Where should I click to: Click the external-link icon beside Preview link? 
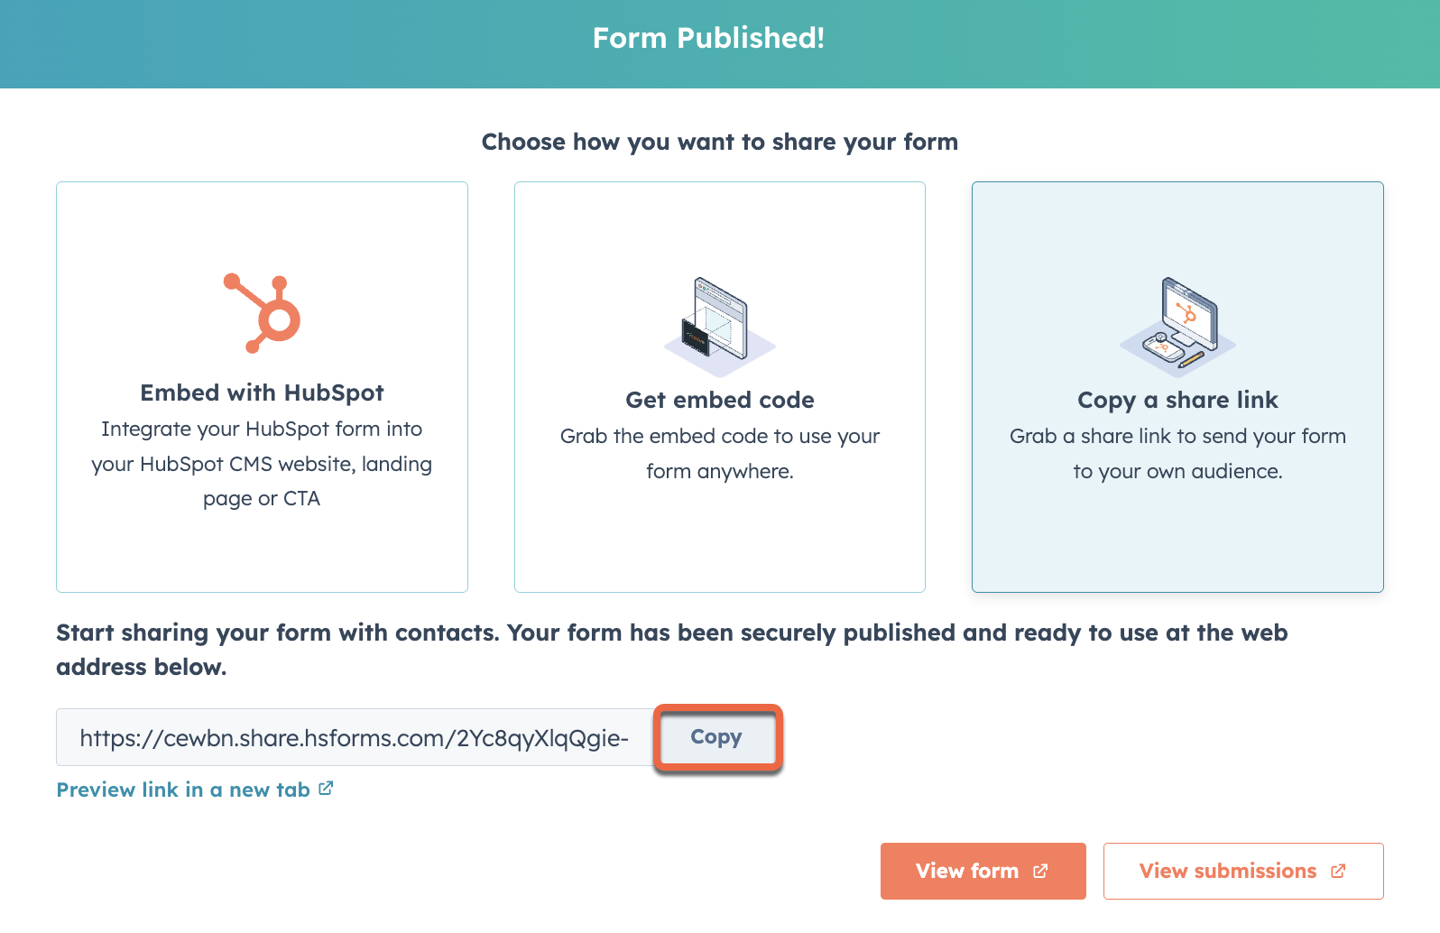[326, 788]
